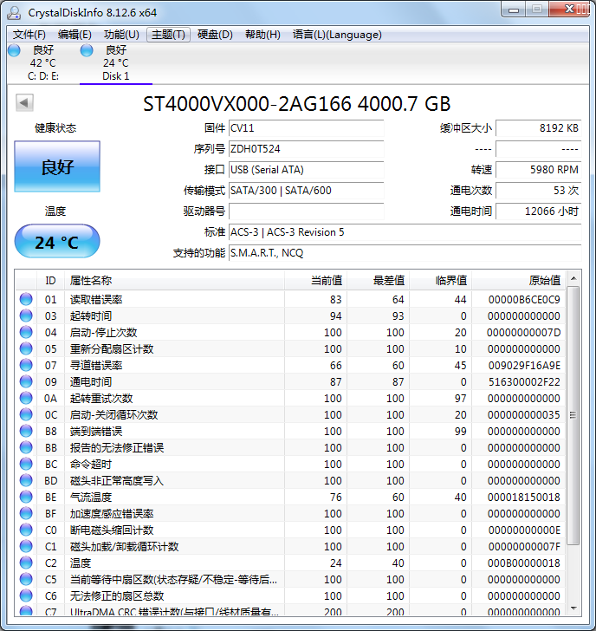Screen dimensions: 596x631
Task: Click the 缓冲区大小 value 8192 KB
Action: click(x=539, y=128)
